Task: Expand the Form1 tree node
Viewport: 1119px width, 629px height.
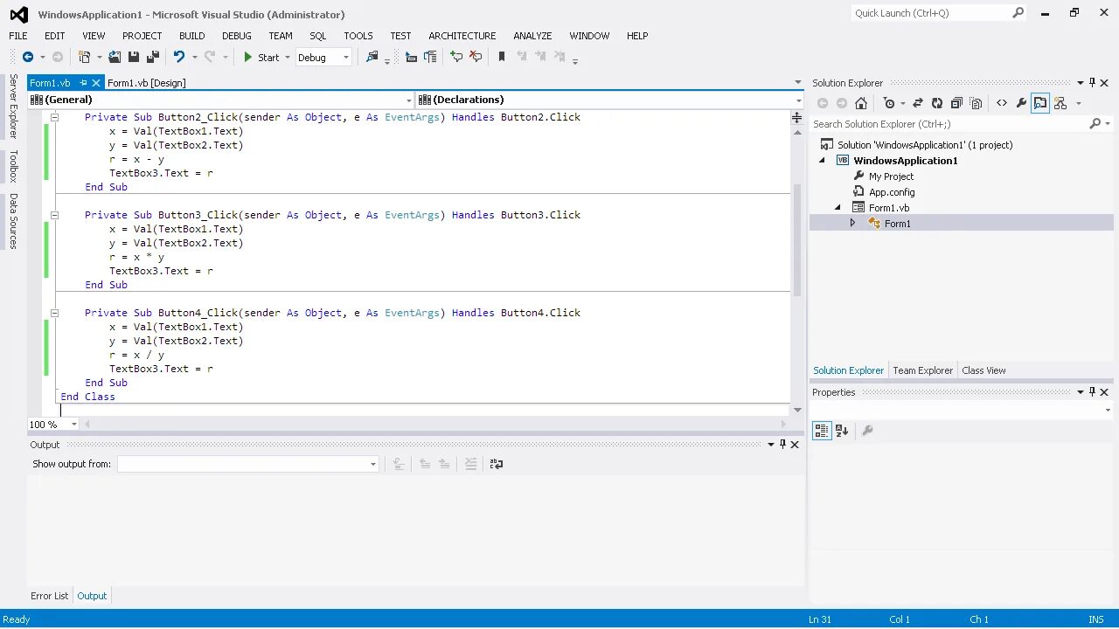Action: point(852,223)
